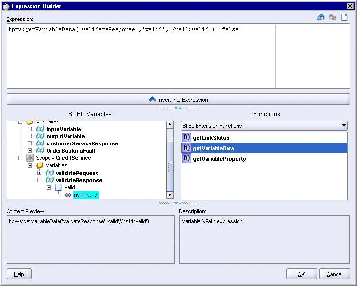Select the OrderBookingFault tree node
Image resolution: width=357 pixels, height=286 pixels.
71,151
